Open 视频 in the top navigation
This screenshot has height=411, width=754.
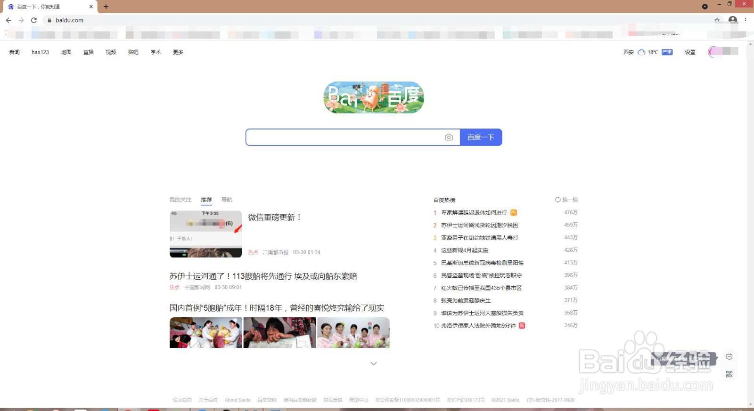pyautogui.click(x=111, y=52)
